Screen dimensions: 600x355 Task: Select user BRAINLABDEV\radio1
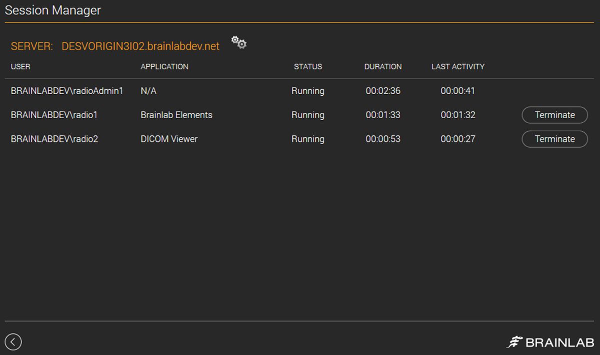[x=54, y=115]
